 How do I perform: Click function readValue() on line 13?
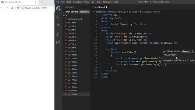123,52
